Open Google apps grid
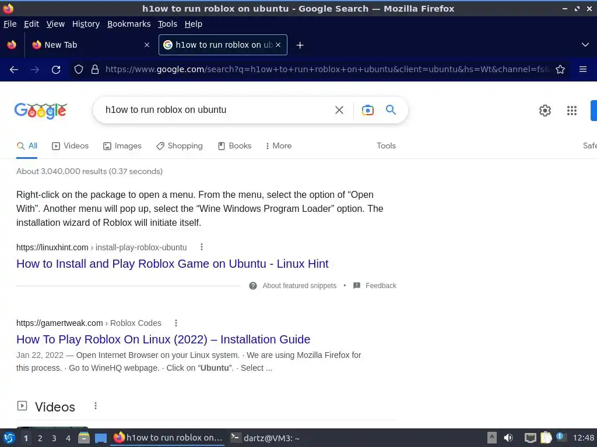The image size is (597, 447). (572, 111)
